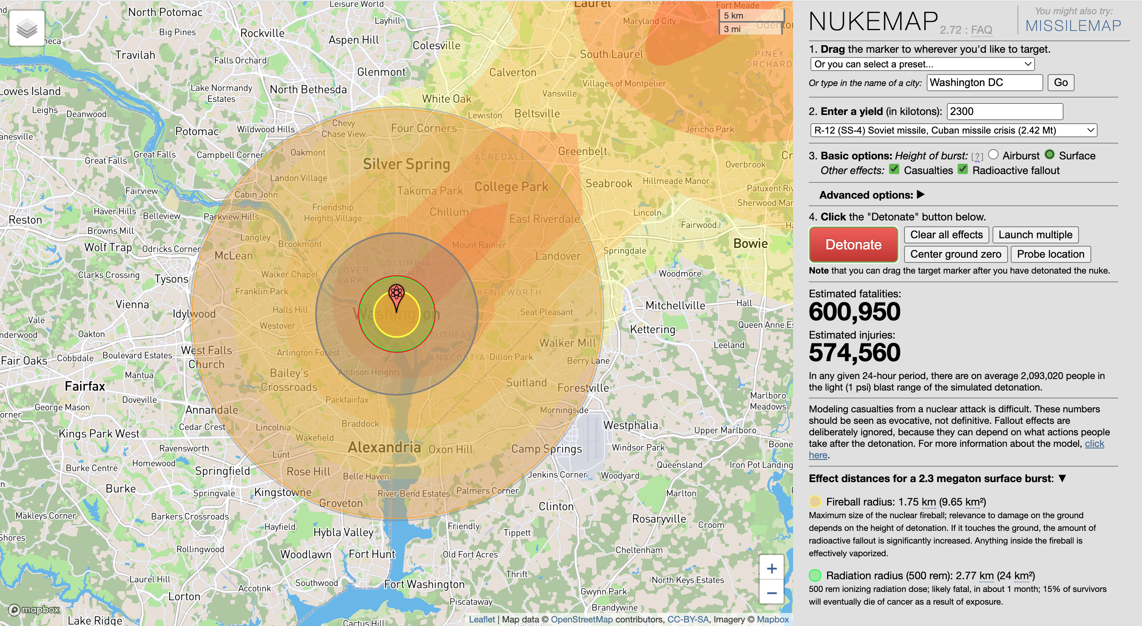Collapse the Effect distances section arrow
The width and height of the screenshot is (1142, 626).
[x=1062, y=478]
